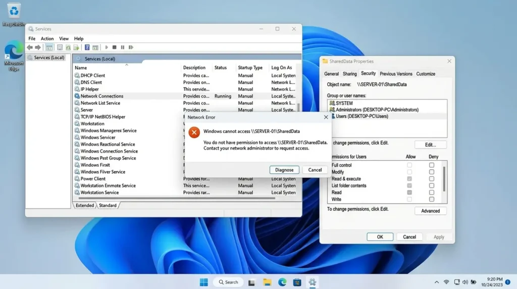Open the Windows Start menu
Image resolution: width=517 pixels, height=289 pixels.
click(204, 282)
